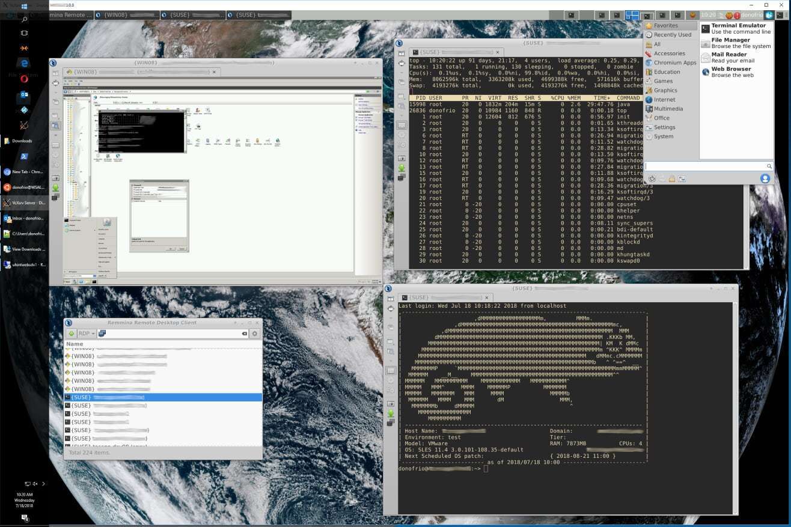Viewport: 791px width, 527px height.
Task: Open Remmina preferences with the gear icon
Action: coord(254,334)
